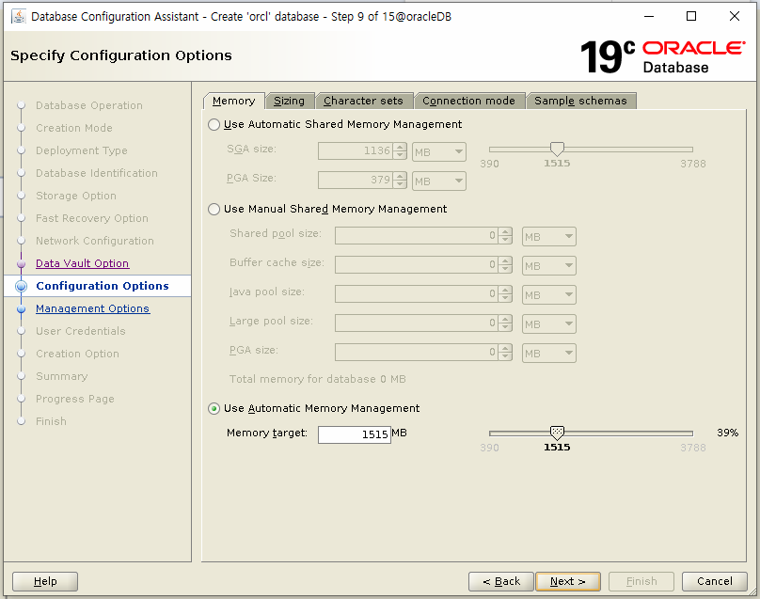Click the Memory target slider thumb
760x599 pixels.
[557, 433]
